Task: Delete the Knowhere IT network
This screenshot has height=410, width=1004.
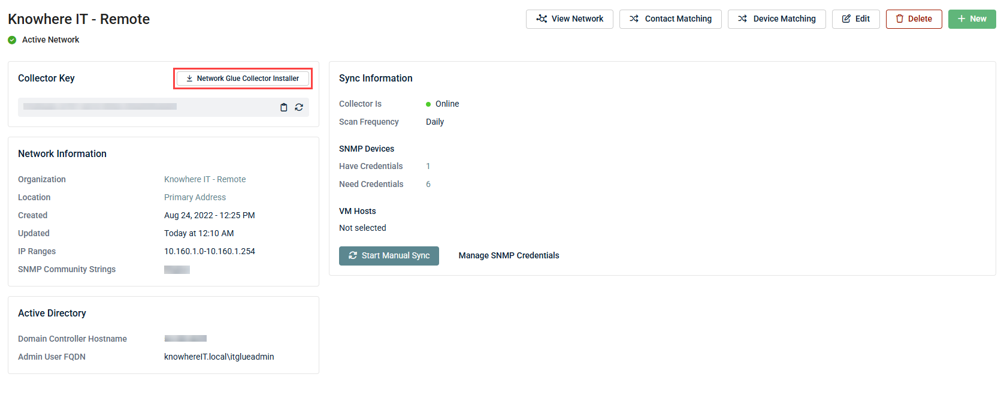Action: 914,19
